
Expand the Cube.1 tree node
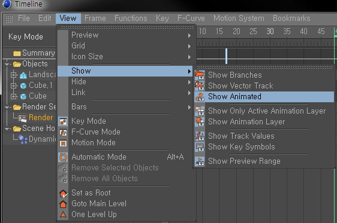tap(14, 85)
